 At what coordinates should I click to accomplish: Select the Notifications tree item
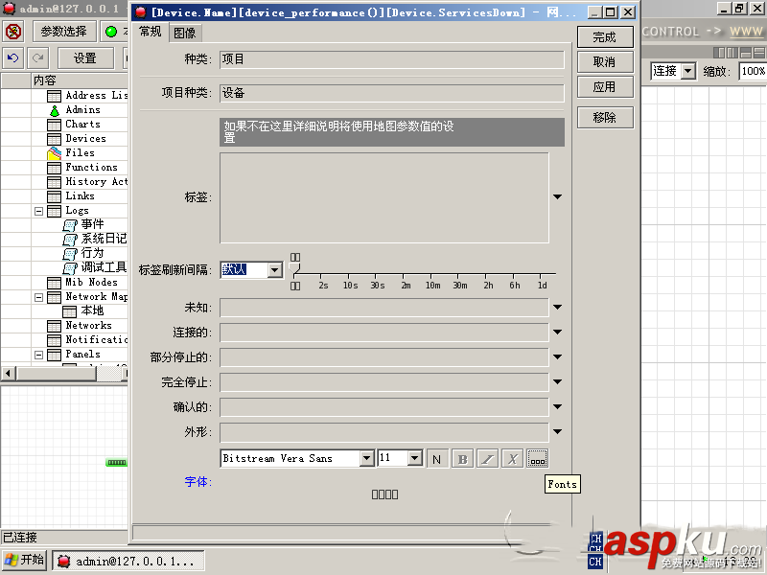click(97, 340)
